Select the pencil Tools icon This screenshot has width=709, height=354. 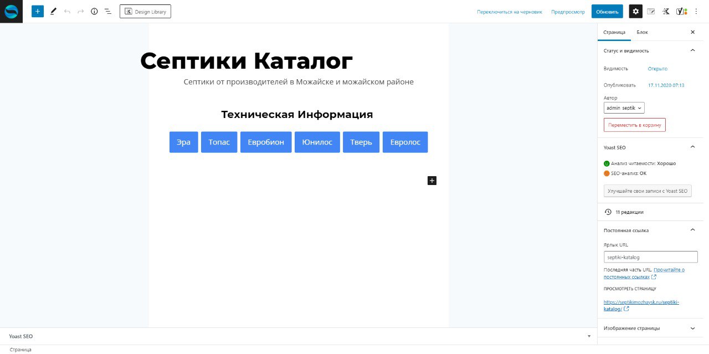click(x=53, y=11)
